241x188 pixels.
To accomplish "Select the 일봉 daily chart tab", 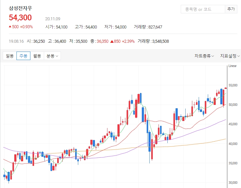I will tap(10, 56).
